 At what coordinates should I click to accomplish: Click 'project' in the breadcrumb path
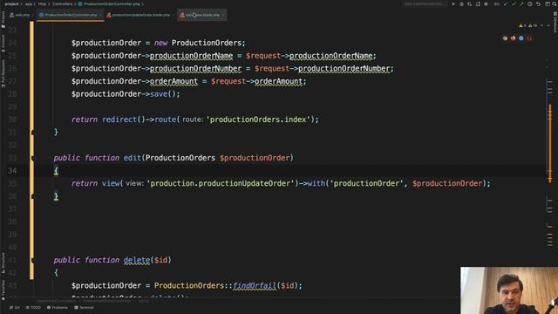11,3
